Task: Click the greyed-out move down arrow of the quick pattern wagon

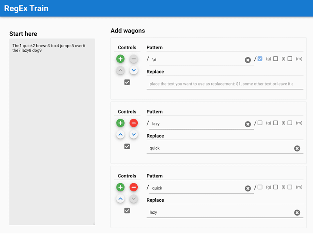Action: [133, 199]
